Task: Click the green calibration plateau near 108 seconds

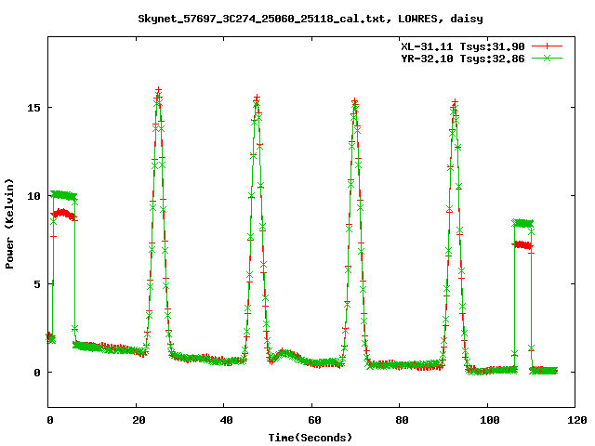Action: (522, 223)
